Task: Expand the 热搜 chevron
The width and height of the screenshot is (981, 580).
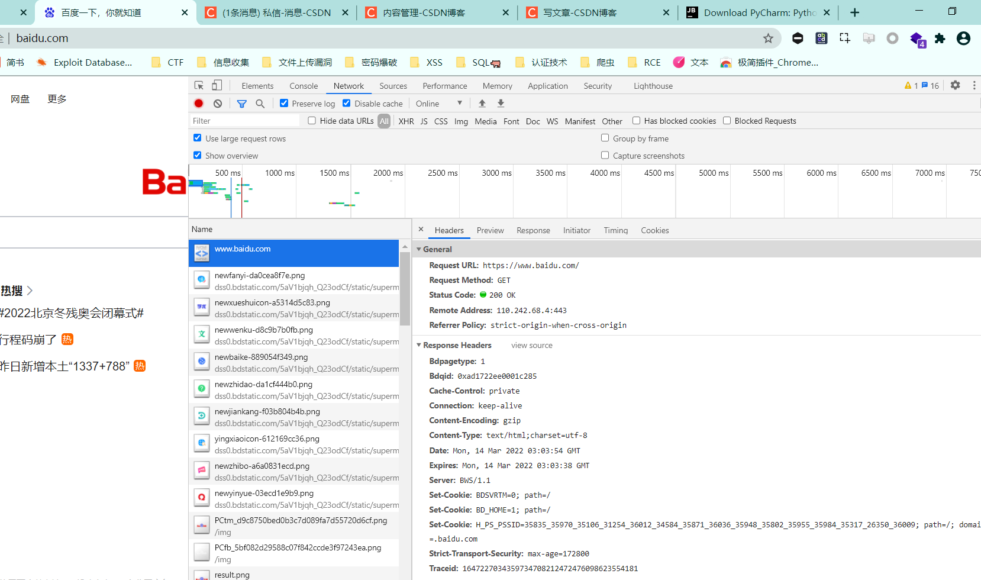Action: (x=30, y=291)
